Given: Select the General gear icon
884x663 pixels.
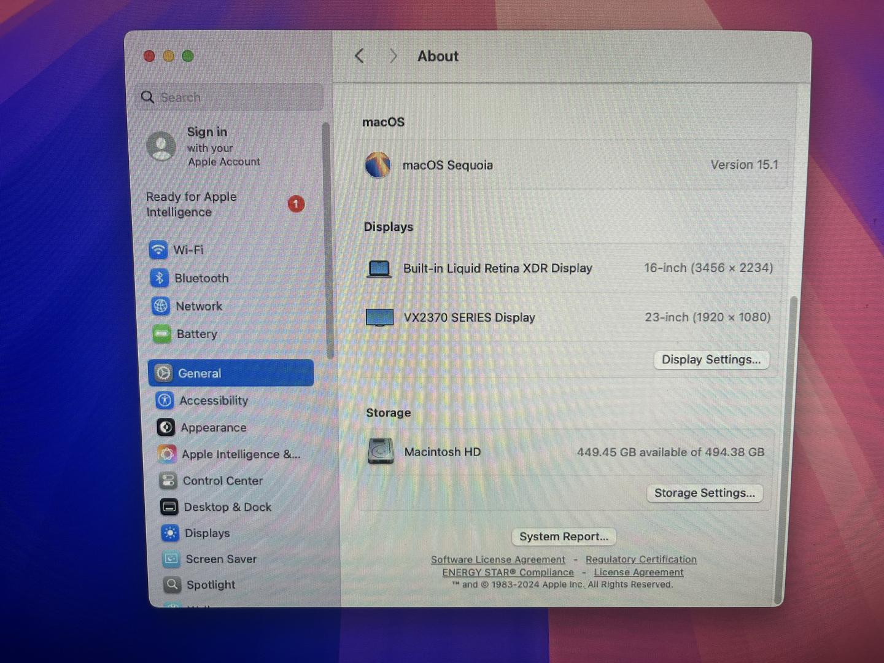Looking at the screenshot, I should coord(164,373).
